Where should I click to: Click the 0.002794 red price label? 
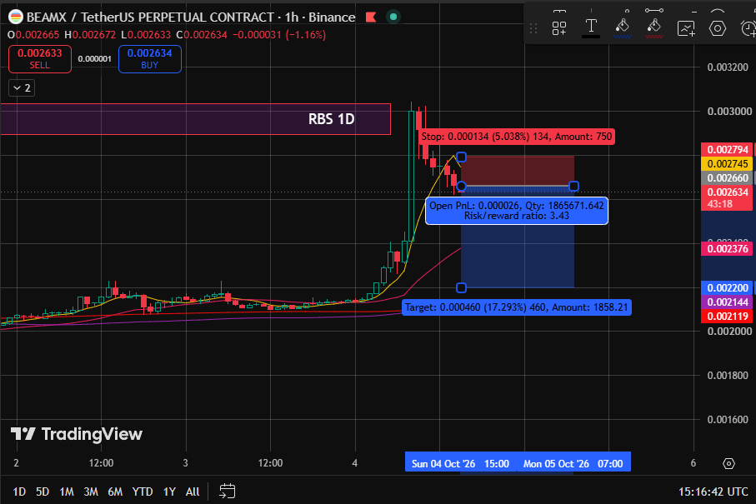[x=727, y=149]
